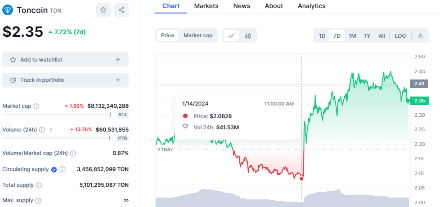Click the Vol 24h shield icon in tooltip
The width and height of the screenshot is (440, 207).
[185, 127]
